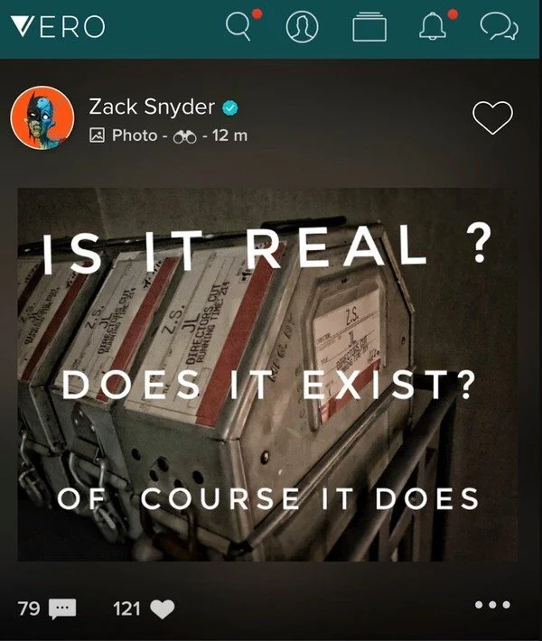This screenshot has height=641, width=542.
Task: Open chat messages bubble icon
Action: 499,26
